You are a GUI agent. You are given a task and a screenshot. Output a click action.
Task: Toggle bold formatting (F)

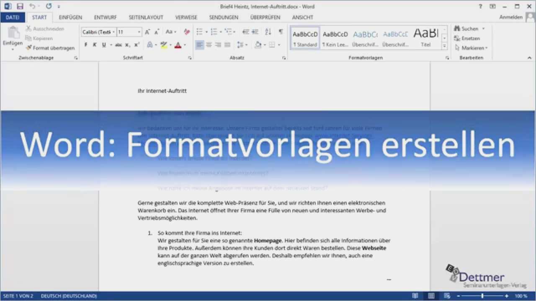(86, 45)
